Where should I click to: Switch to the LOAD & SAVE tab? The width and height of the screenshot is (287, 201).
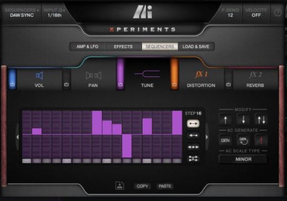tap(196, 46)
